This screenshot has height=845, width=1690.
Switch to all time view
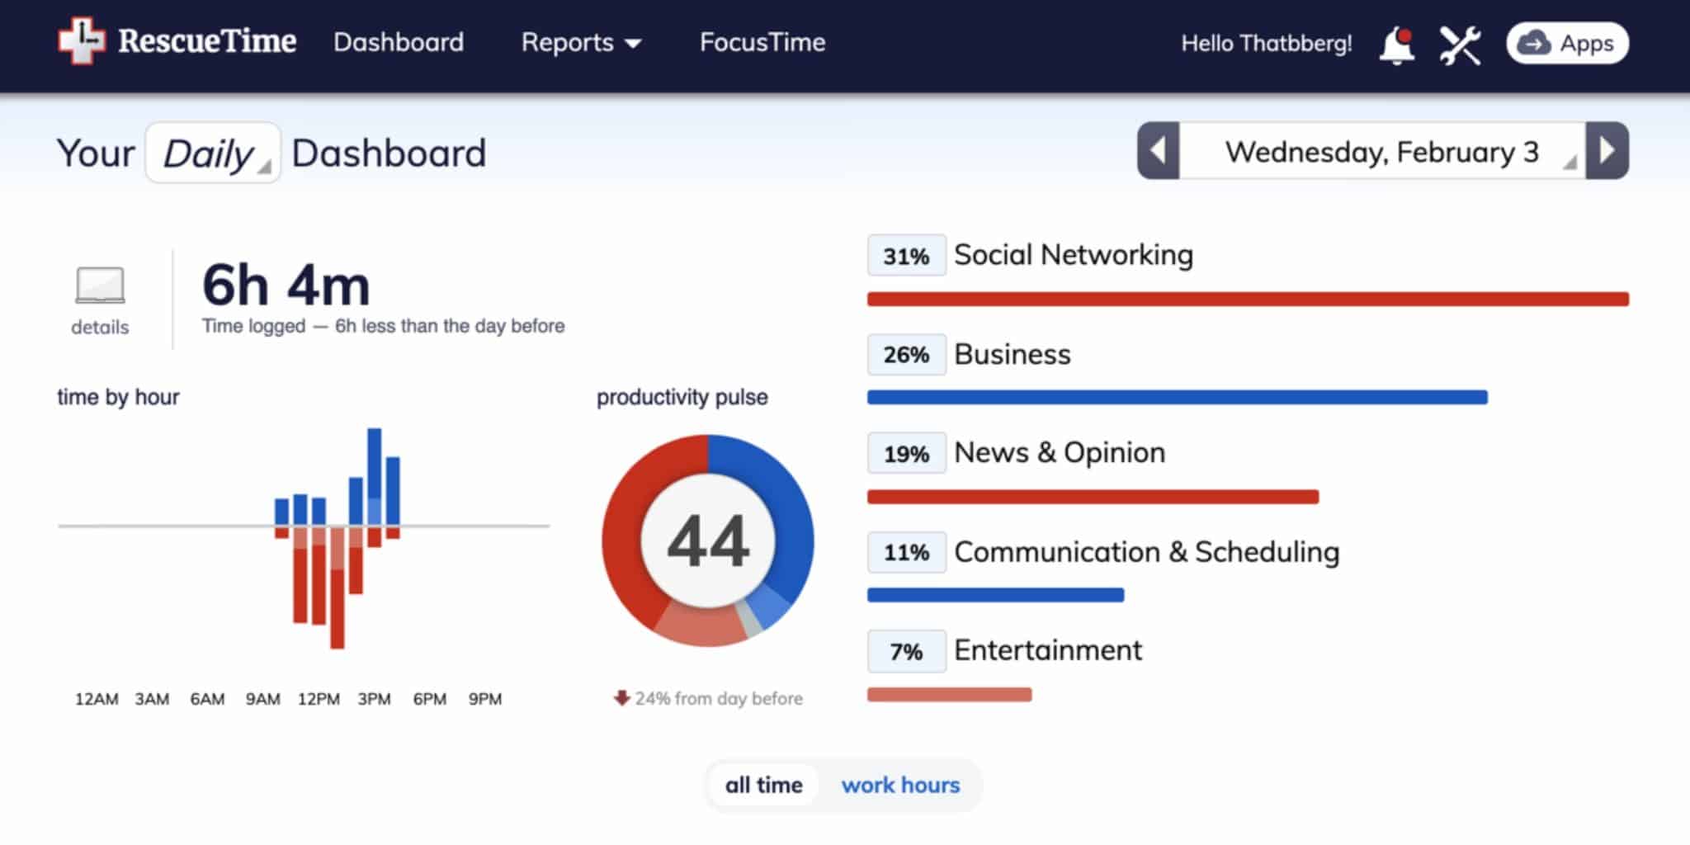point(763,785)
